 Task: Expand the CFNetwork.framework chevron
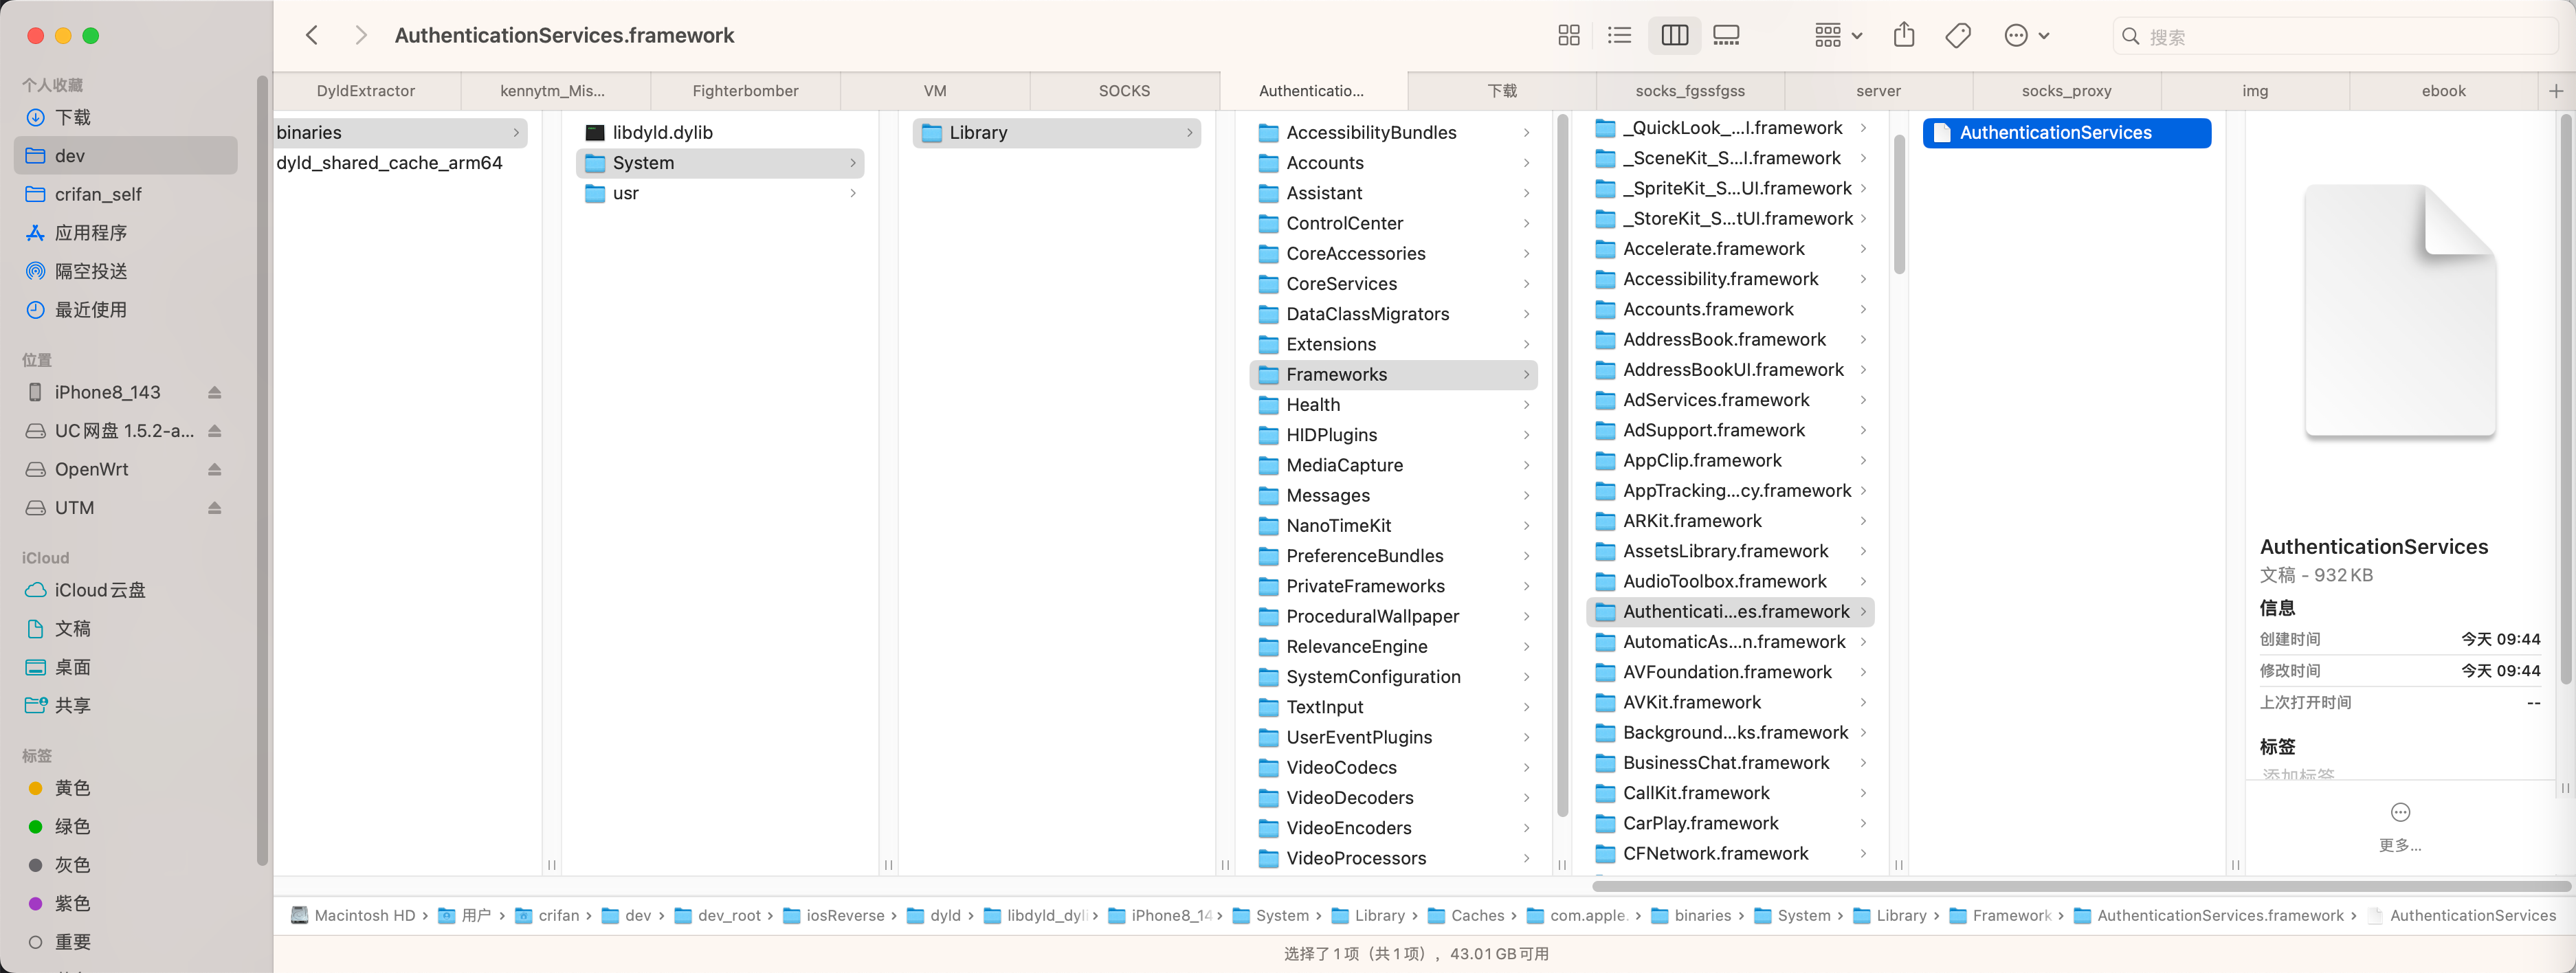(x=1863, y=854)
